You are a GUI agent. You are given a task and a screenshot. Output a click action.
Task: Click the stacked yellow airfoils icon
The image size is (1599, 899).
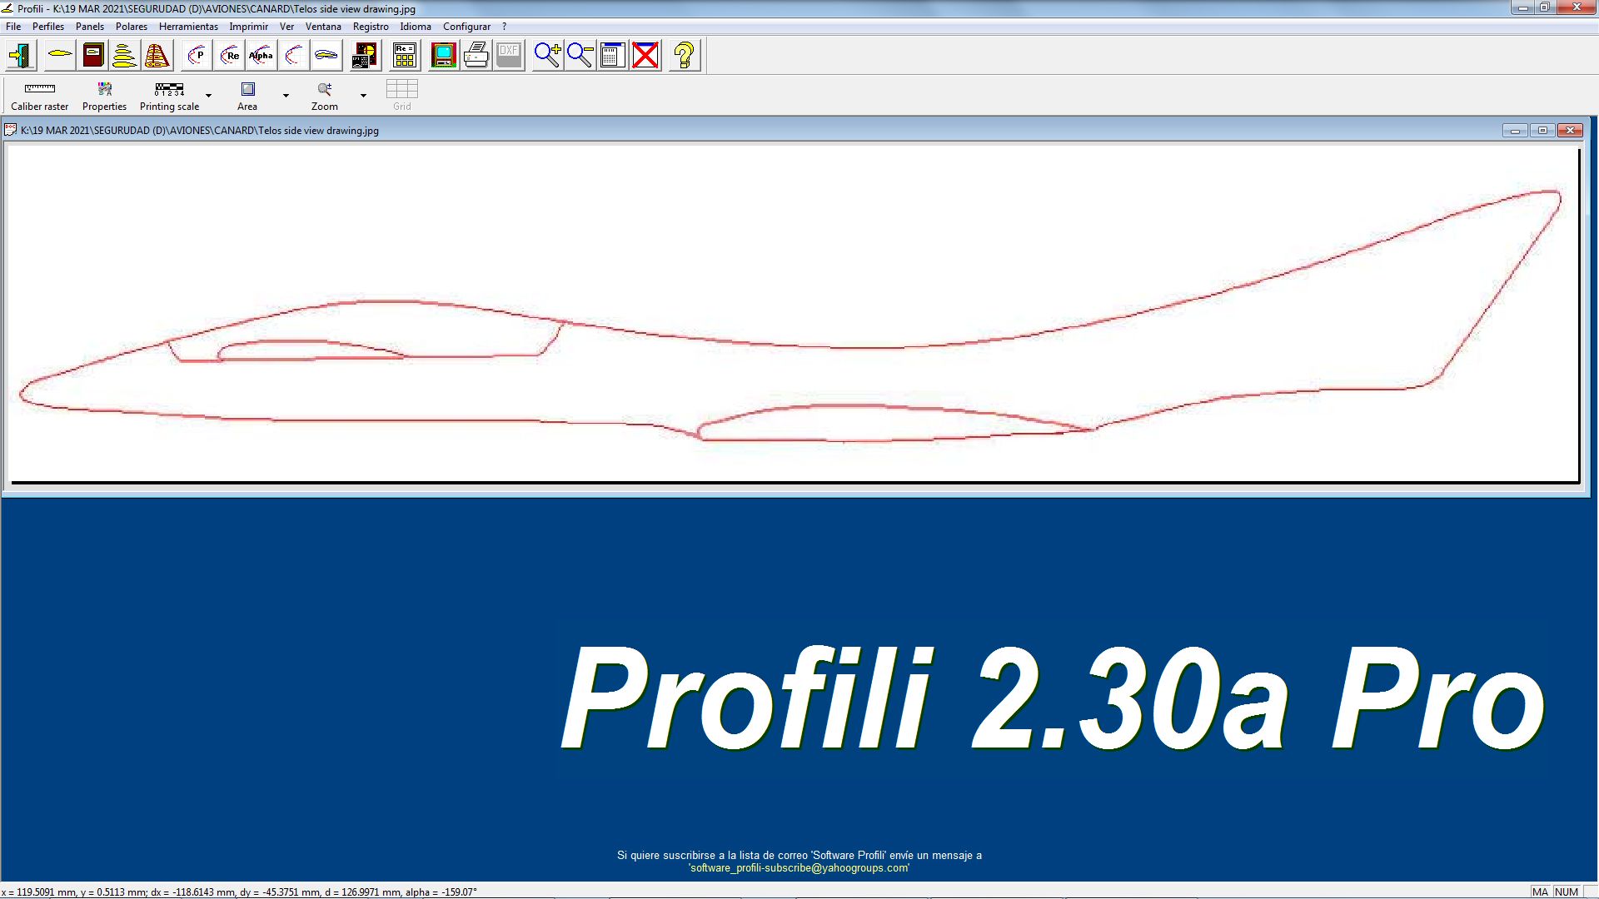point(124,56)
